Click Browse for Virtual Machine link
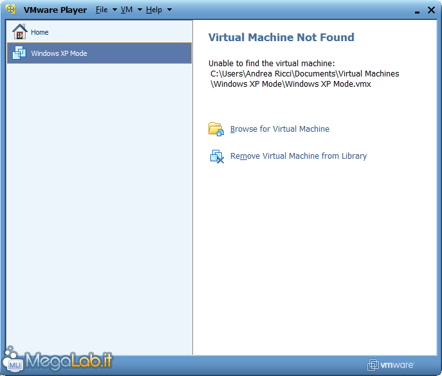Image resolution: width=442 pixels, height=376 pixels. pyautogui.click(x=280, y=129)
